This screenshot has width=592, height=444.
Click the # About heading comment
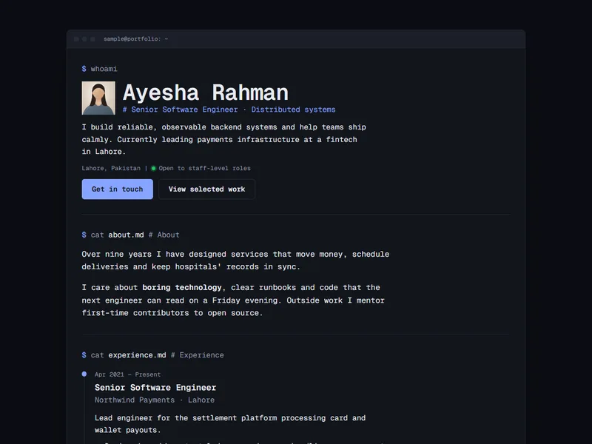[164, 235]
